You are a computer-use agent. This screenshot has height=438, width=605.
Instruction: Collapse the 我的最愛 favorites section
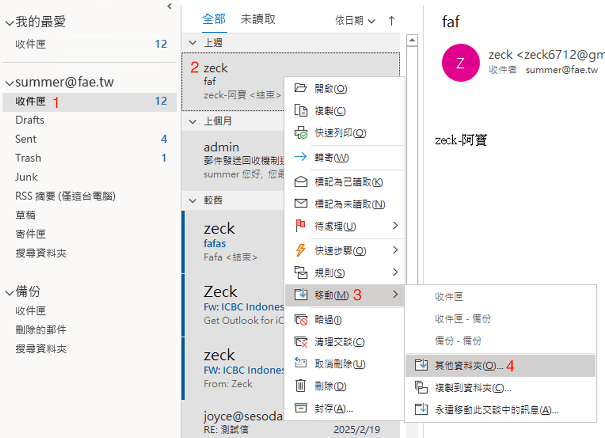9,23
